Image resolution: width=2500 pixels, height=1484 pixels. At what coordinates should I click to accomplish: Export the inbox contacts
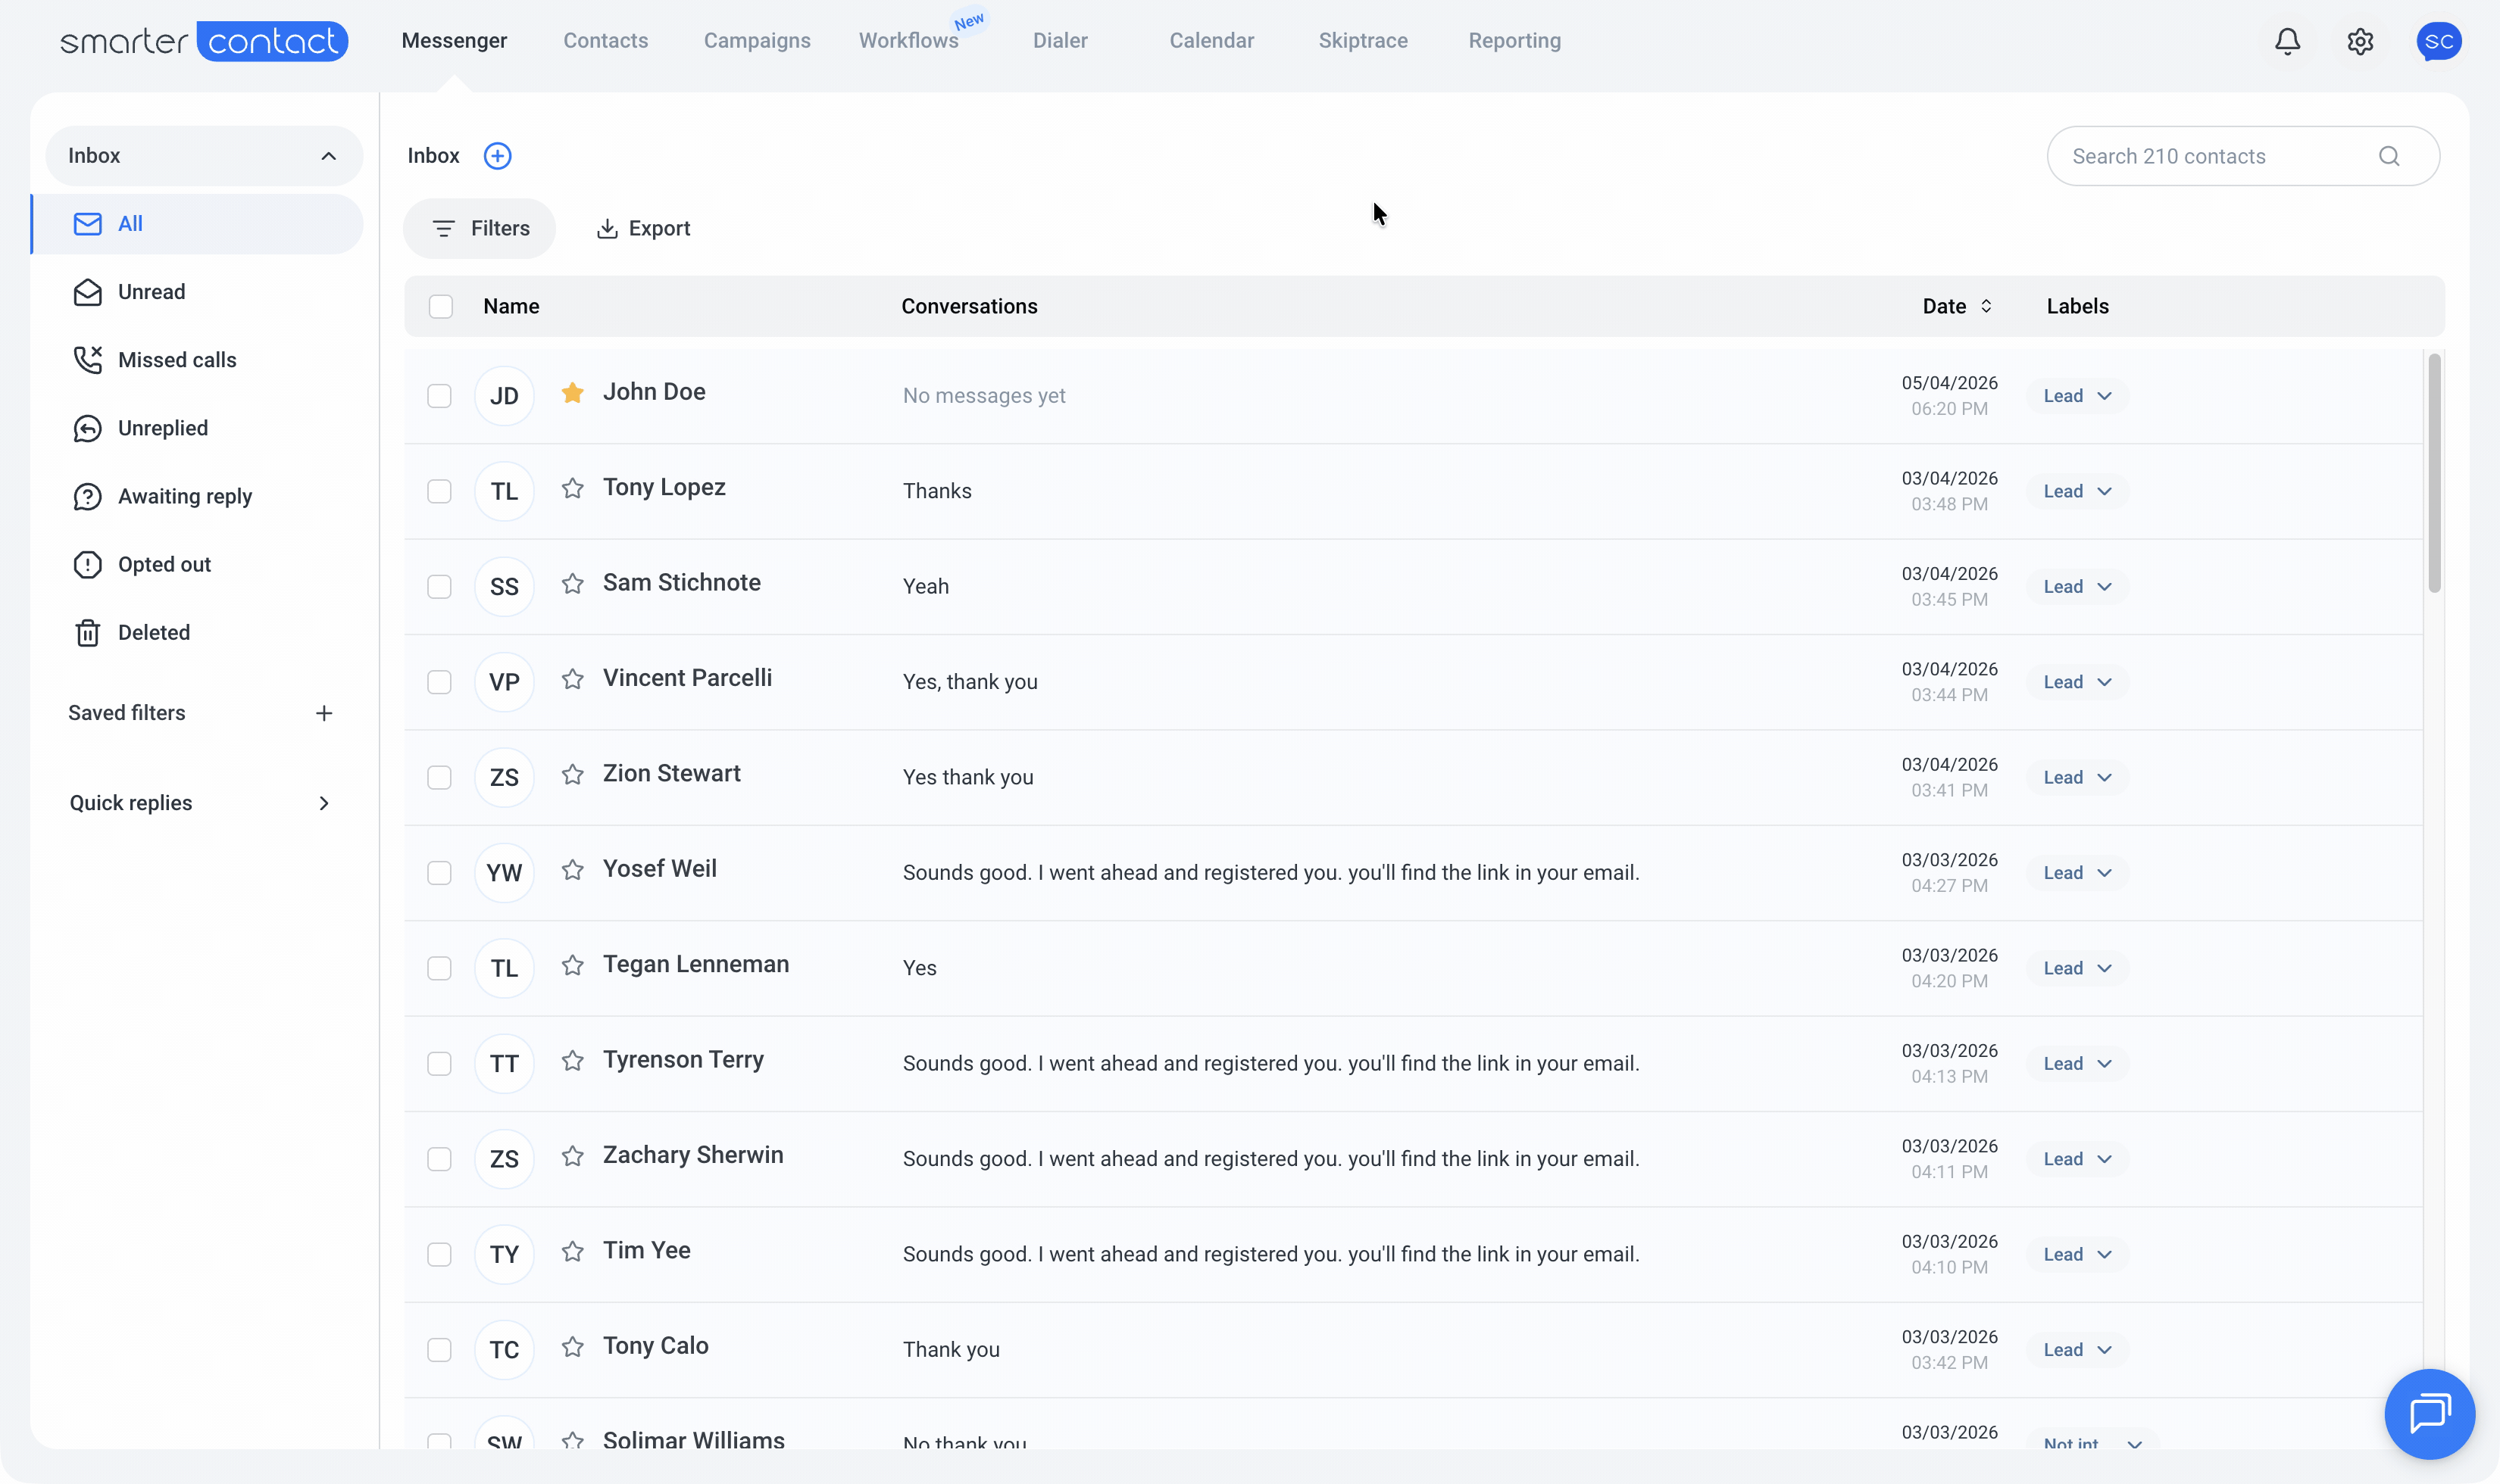pos(643,228)
